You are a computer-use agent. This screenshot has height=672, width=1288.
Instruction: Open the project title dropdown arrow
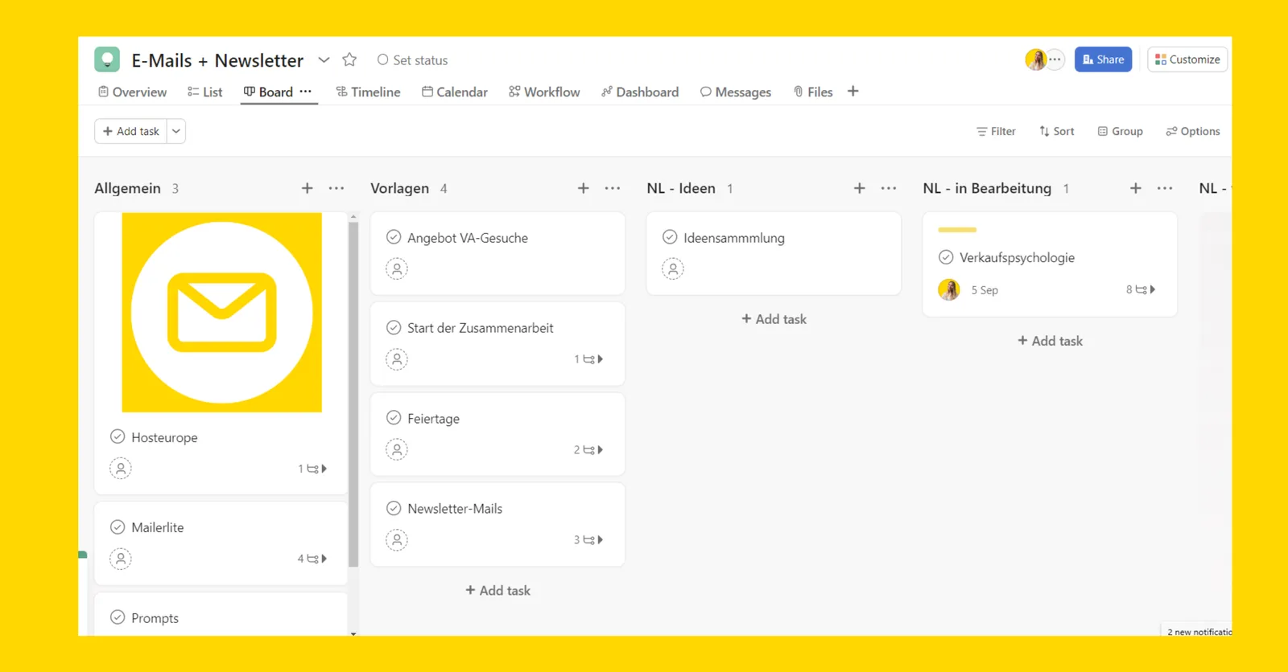(324, 59)
